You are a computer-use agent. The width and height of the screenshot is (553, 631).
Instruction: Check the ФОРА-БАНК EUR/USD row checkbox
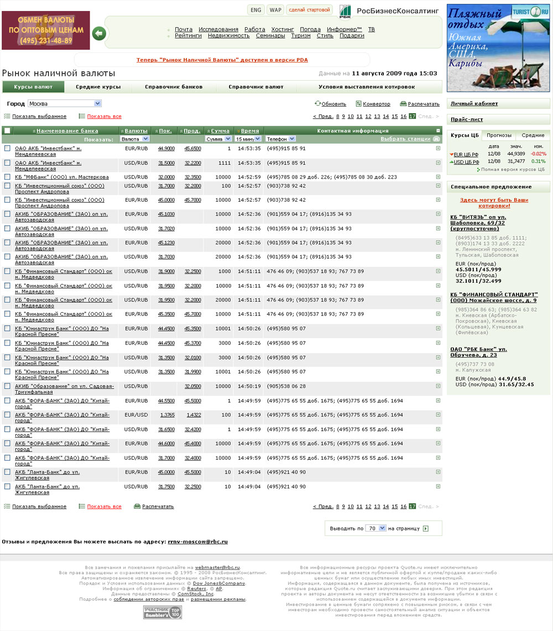7,415
